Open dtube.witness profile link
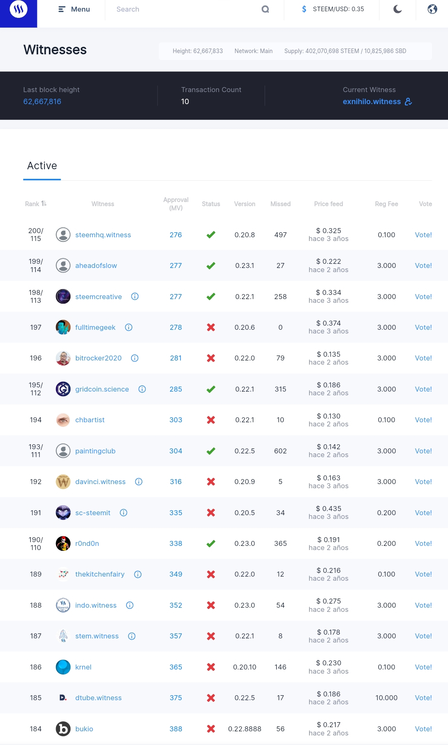 click(x=98, y=698)
